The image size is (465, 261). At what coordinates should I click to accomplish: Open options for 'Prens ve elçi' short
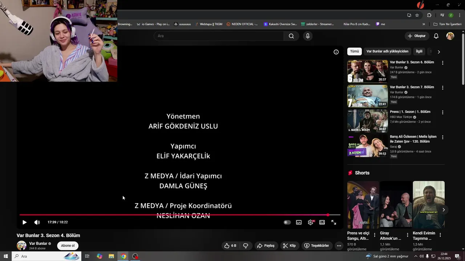point(375,235)
